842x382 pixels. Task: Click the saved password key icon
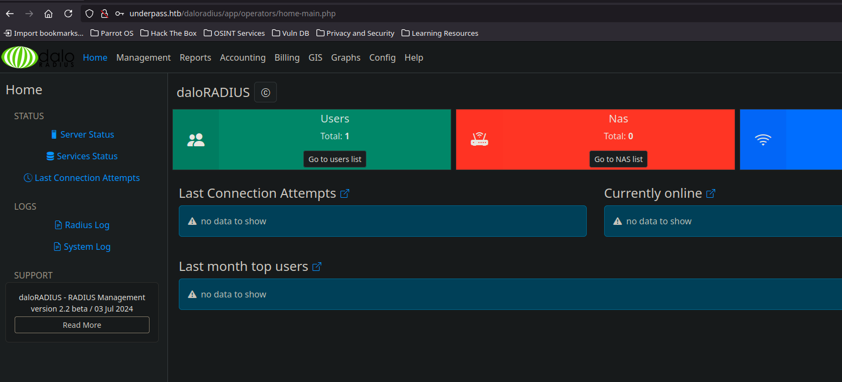tap(120, 14)
